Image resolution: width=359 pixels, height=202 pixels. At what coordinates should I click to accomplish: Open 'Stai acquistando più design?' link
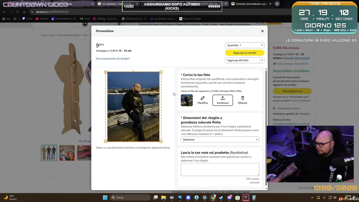click(113, 59)
